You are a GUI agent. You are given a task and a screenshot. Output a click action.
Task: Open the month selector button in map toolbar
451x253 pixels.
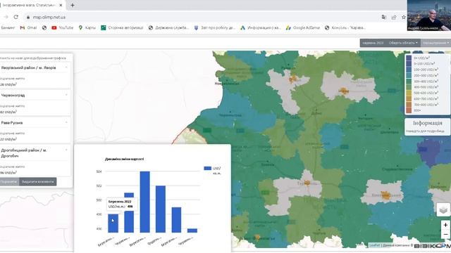[x=373, y=43]
